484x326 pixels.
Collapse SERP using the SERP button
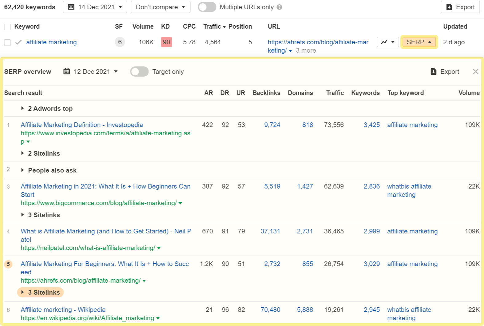click(419, 42)
